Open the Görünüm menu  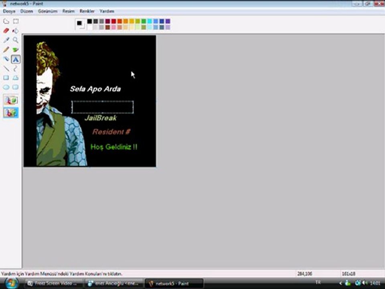pos(48,11)
